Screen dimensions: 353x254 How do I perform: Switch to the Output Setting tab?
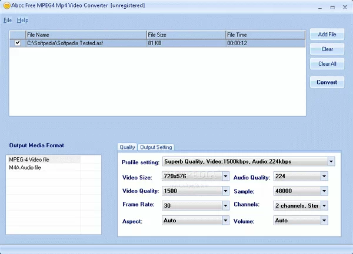click(156, 147)
